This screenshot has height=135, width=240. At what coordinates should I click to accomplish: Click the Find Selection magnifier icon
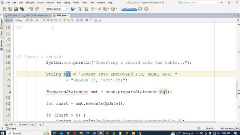click(44, 20)
